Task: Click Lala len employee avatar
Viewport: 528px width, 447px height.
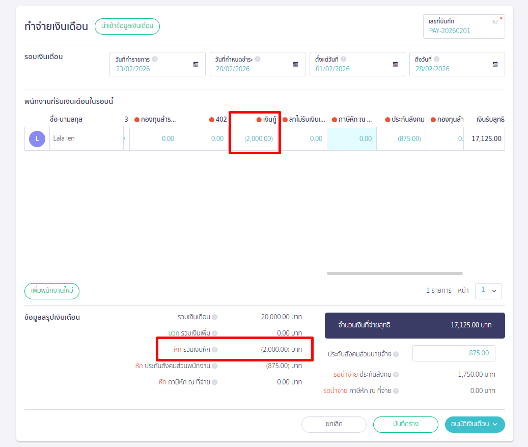Action: coord(37,139)
